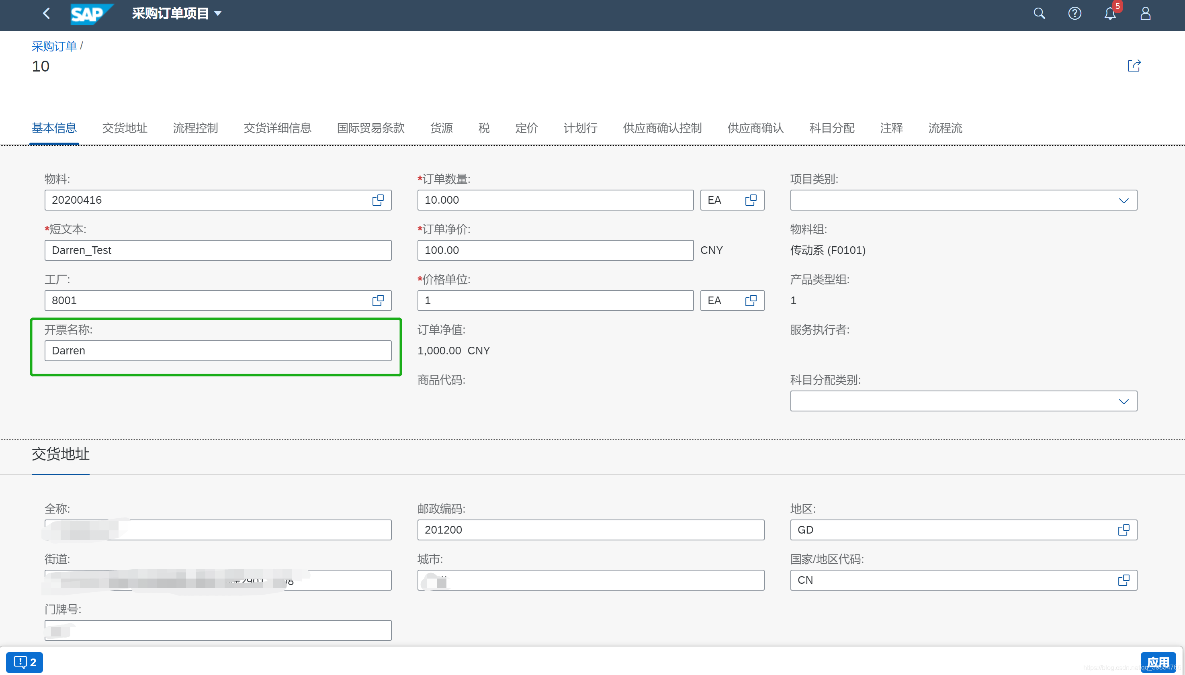Viewport: 1185px width, 675px height.
Task: Follow the 采购订单 breadcrumb link
Action: coord(54,46)
